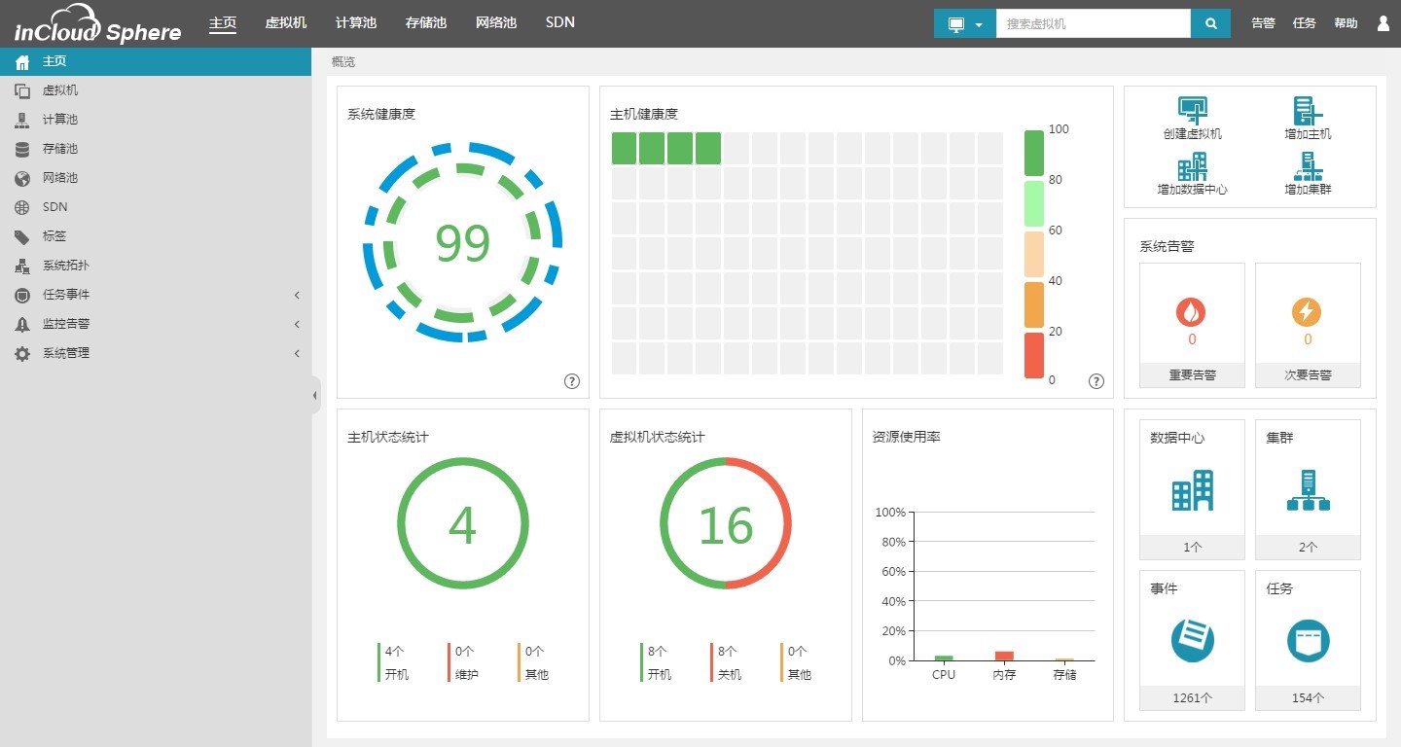Click the magnifier search button
Image resolution: width=1401 pixels, height=747 pixels.
pos(1210,23)
